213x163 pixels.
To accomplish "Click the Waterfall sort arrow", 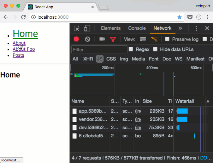I will point(208,101).
